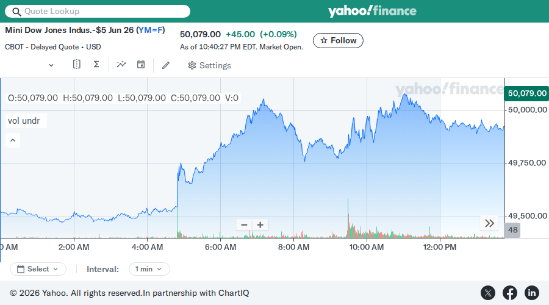Click the 50,000.00 price axis label
The width and height of the screenshot is (549, 305).
(x=527, y=110)
